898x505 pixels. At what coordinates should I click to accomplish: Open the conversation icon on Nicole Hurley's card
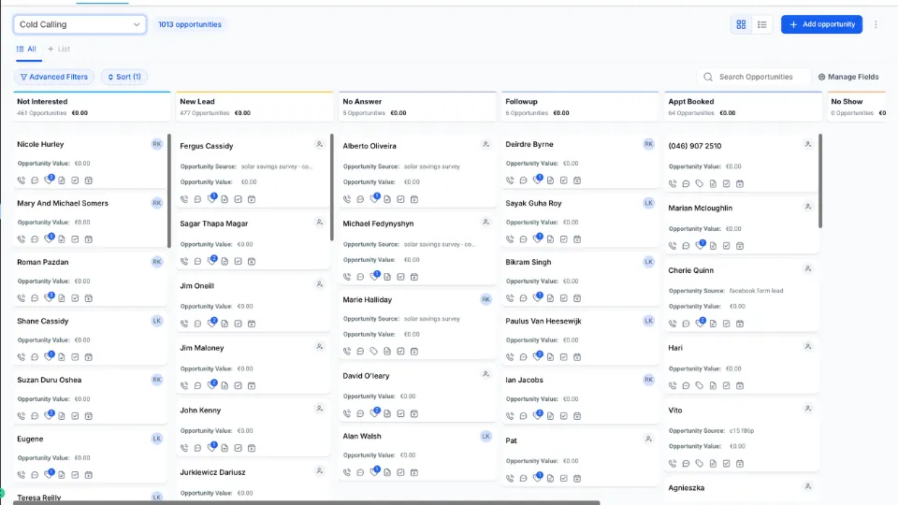(x=35, y=180)
